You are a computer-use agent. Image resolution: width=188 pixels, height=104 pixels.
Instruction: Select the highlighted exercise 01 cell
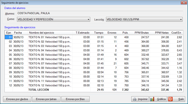click(x=9, y=37)
